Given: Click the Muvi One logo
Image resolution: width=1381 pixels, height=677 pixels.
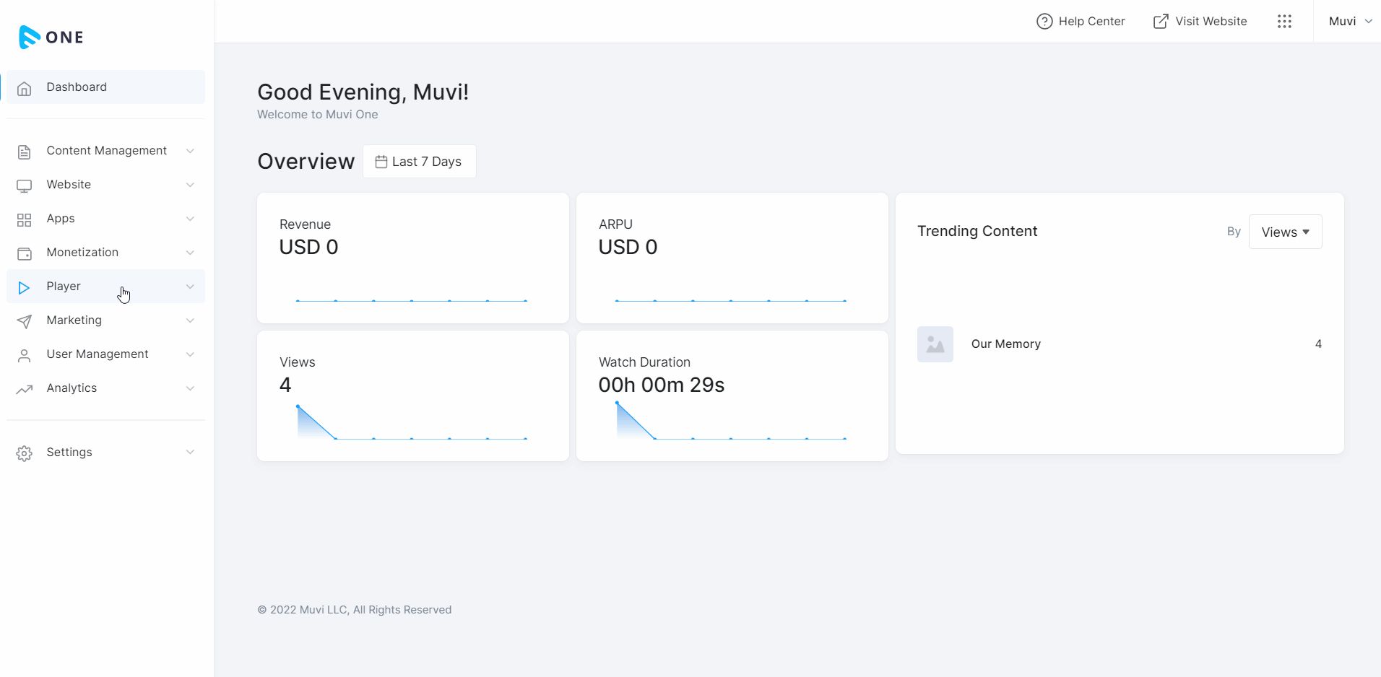Looking at the screenshot, I should tap(50, 37).
